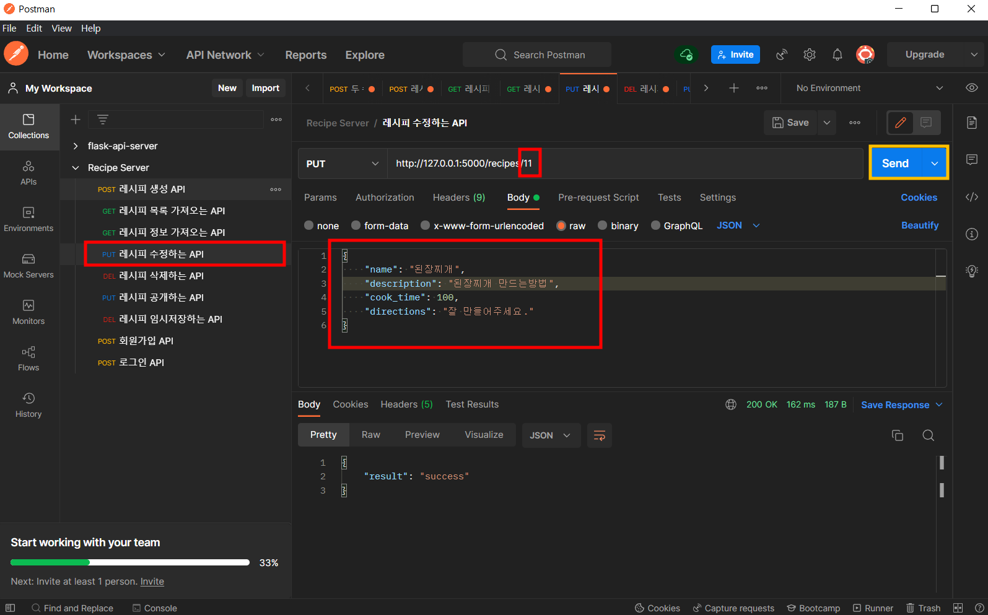Click the Cookies link near Send

(919, 198)
